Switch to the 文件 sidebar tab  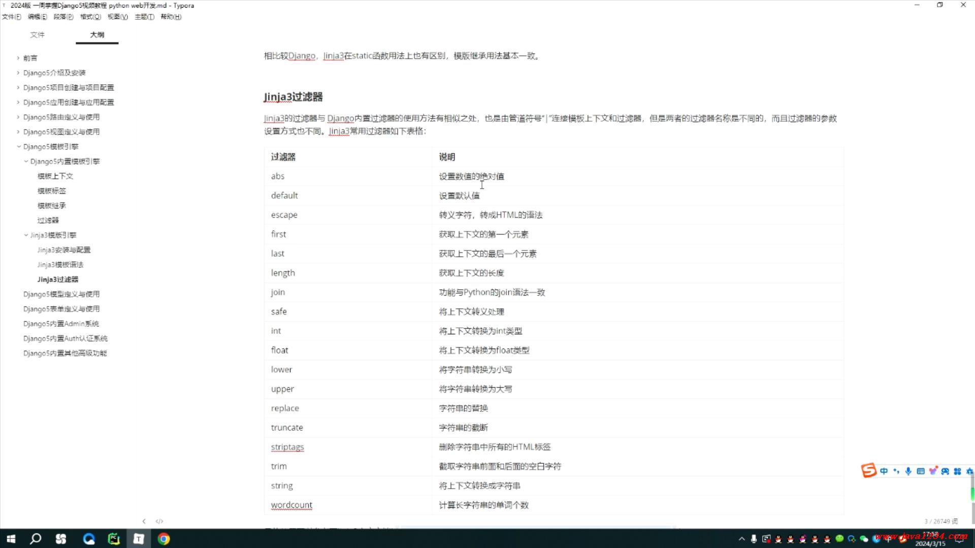pyautogui.click(x=38, y=35)
